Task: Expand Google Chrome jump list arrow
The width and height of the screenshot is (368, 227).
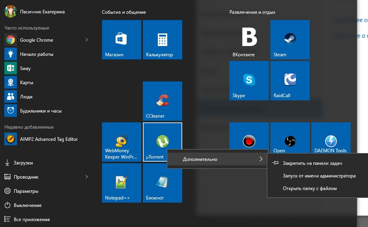Action: pyautogui.click(x=87, y=40)
